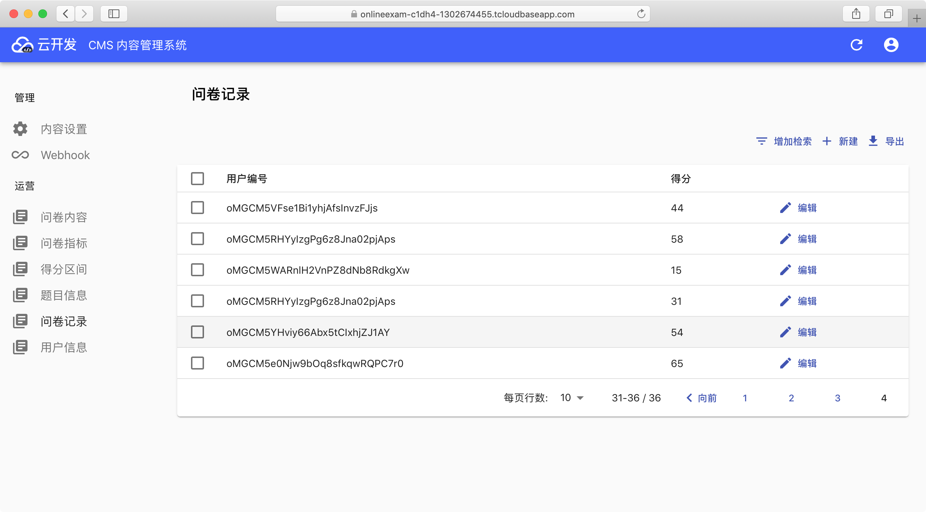Click the 新建 button
The width and height of the screenshot is (926, 512).
(x=840, y=141)
